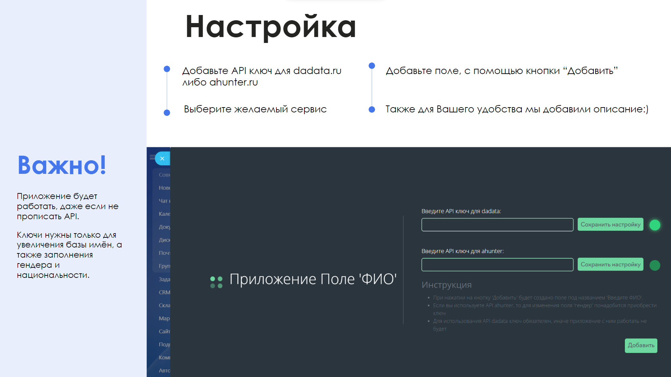This screenshot has height=377, width=671.
Task: Open the Диск sidebar item
Action: point(164,240)
